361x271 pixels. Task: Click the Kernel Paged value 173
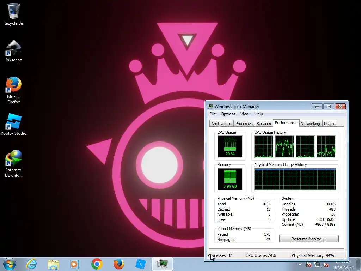[x=267, y=234]
